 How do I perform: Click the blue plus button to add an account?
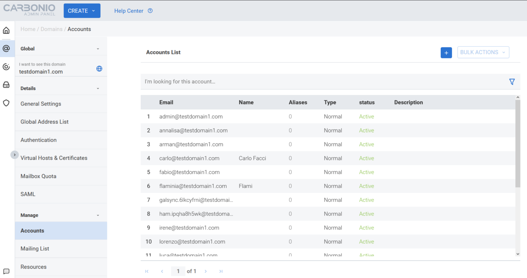(446, 52)
